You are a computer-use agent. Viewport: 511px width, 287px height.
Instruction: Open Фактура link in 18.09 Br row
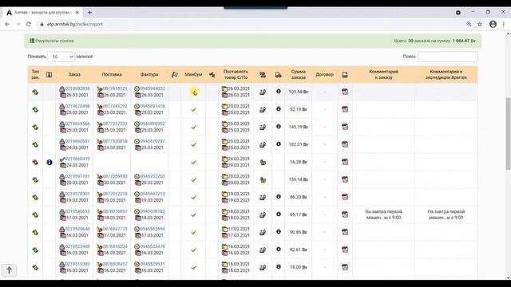pos(153,264)
